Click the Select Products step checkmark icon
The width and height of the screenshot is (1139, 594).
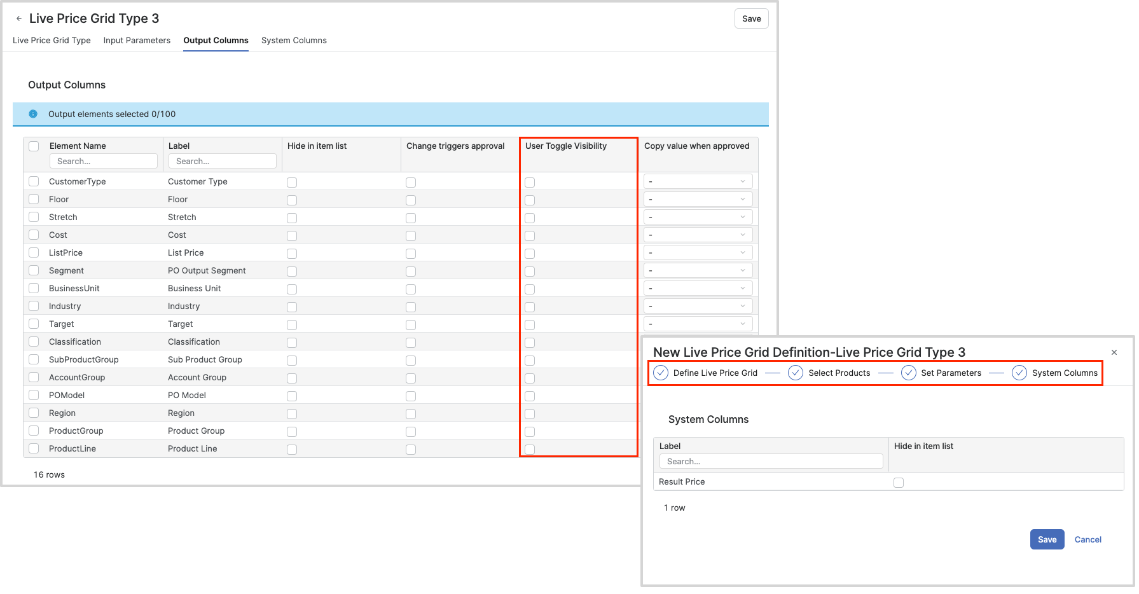point(796,373)
